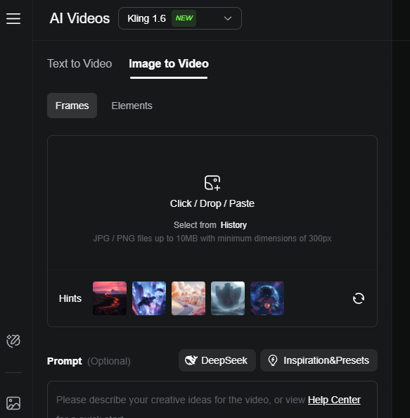Image resolution: width=410 pixels, height=418 pixels.
Task: Click the image upload icon
Action: click(212, 183)
